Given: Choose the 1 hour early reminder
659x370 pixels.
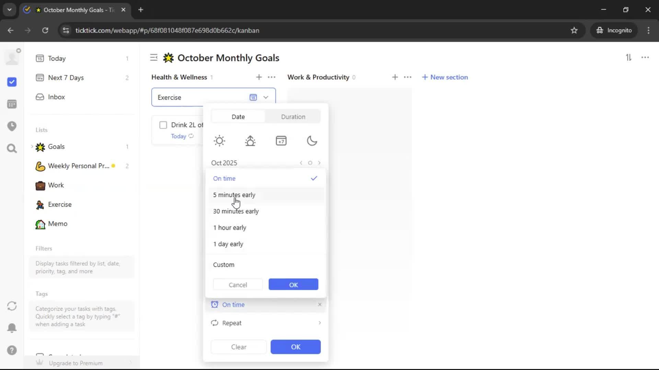Looking at the screenshot, I should tap(230, 228).
